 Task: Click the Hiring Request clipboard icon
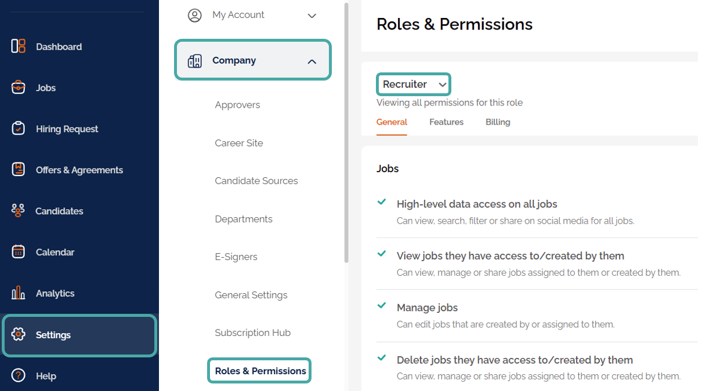click(x=19, y=129)
